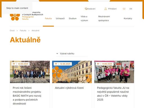Open the Věda a výzkum menu
This screenshot has height=108, width=144.
pyautogui.click(x=84, y=18)
